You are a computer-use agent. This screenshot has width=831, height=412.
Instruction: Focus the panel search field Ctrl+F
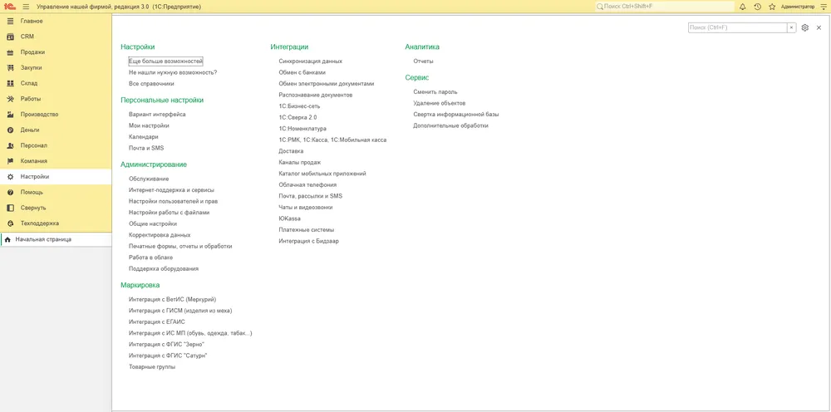pos(738,27)
